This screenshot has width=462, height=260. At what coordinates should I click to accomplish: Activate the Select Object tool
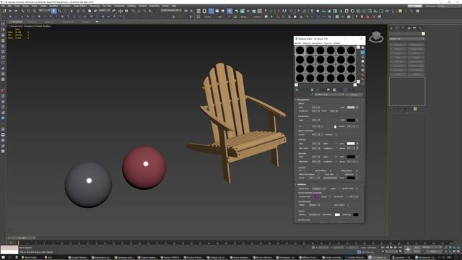click(x=53, y=11)
